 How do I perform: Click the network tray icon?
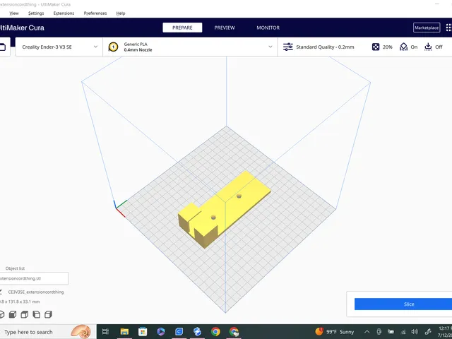403,332
